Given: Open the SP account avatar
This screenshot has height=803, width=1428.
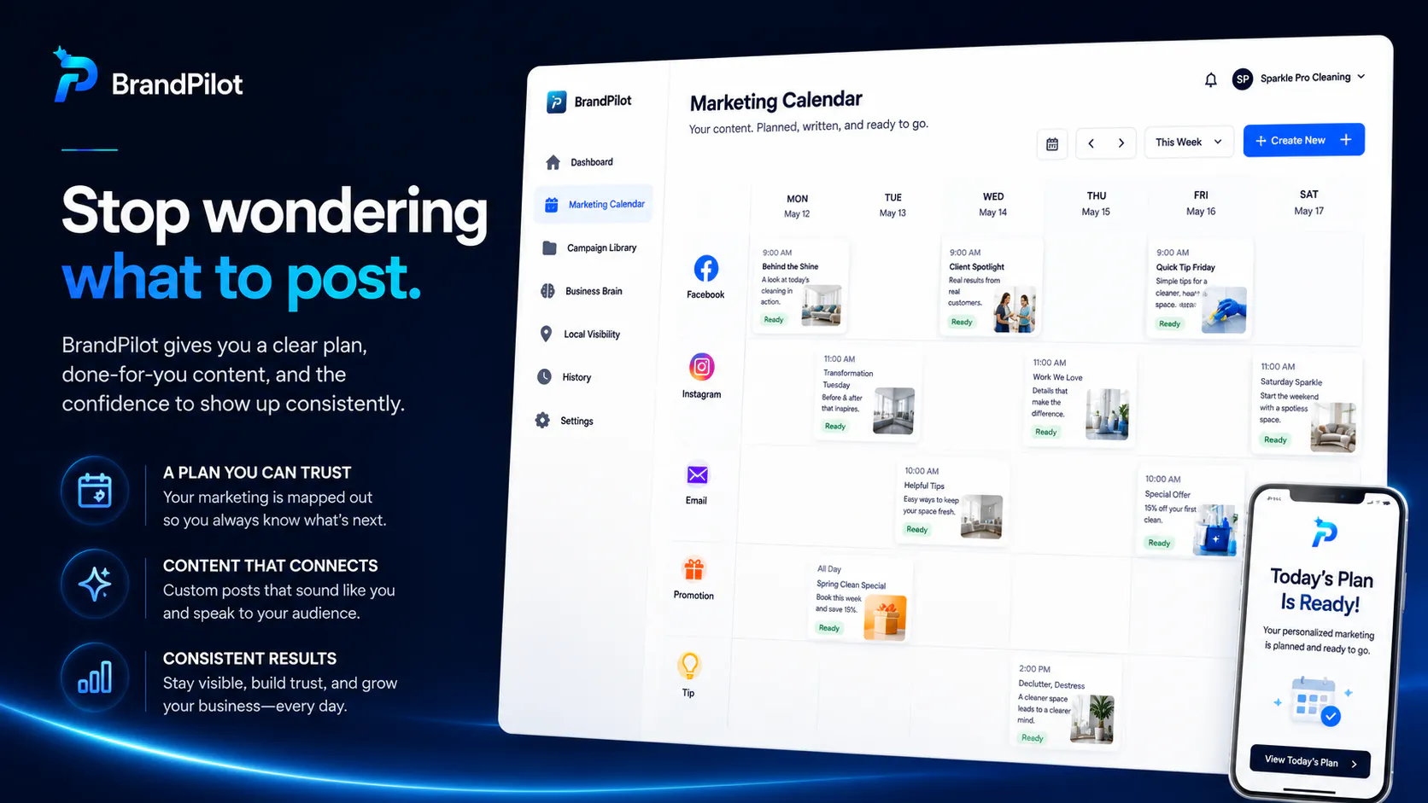Looking at the screenshot, I should tap(1243, 79).
